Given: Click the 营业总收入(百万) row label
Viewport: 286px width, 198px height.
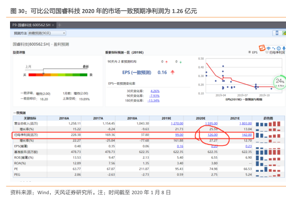Looking at the screenshot, I should point(26,123).
